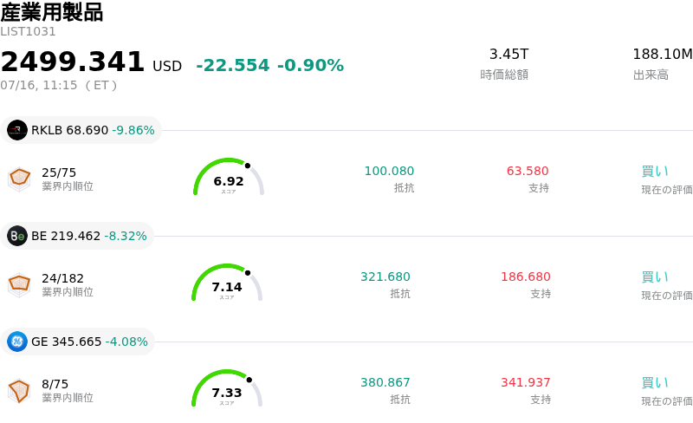Screen dimensions: 693x423
Task: Click the Rocket Lab RKLB logo icon
Action: tap(17, 130)
